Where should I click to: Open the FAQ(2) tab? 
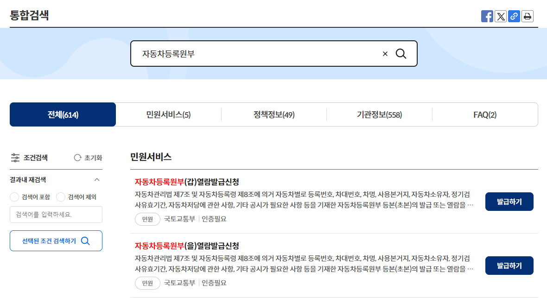tap(485, 114)
